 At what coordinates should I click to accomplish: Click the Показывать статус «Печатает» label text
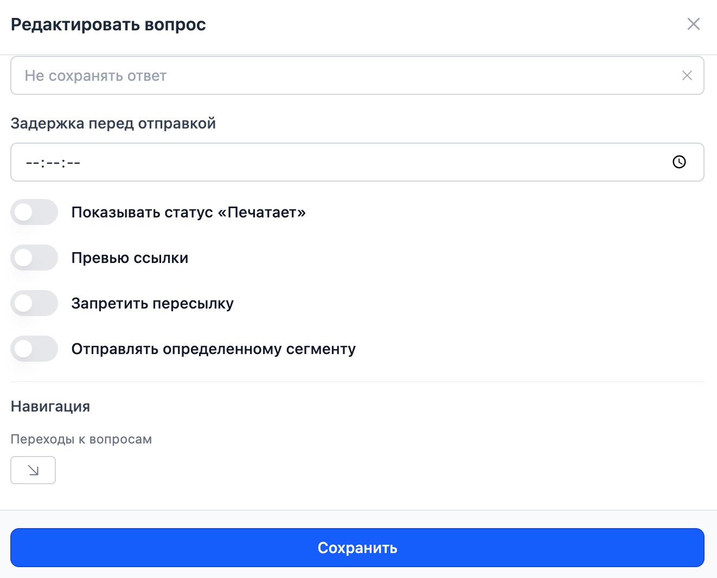[x=188, y=213]
